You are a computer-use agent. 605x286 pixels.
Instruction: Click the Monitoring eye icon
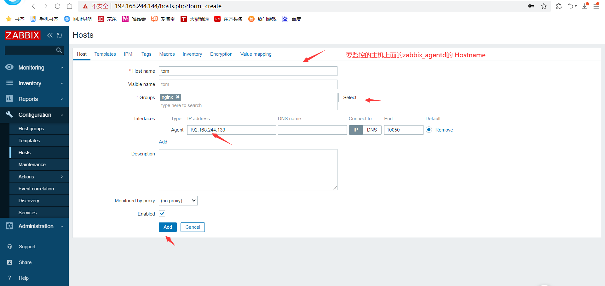pos(9,67)
